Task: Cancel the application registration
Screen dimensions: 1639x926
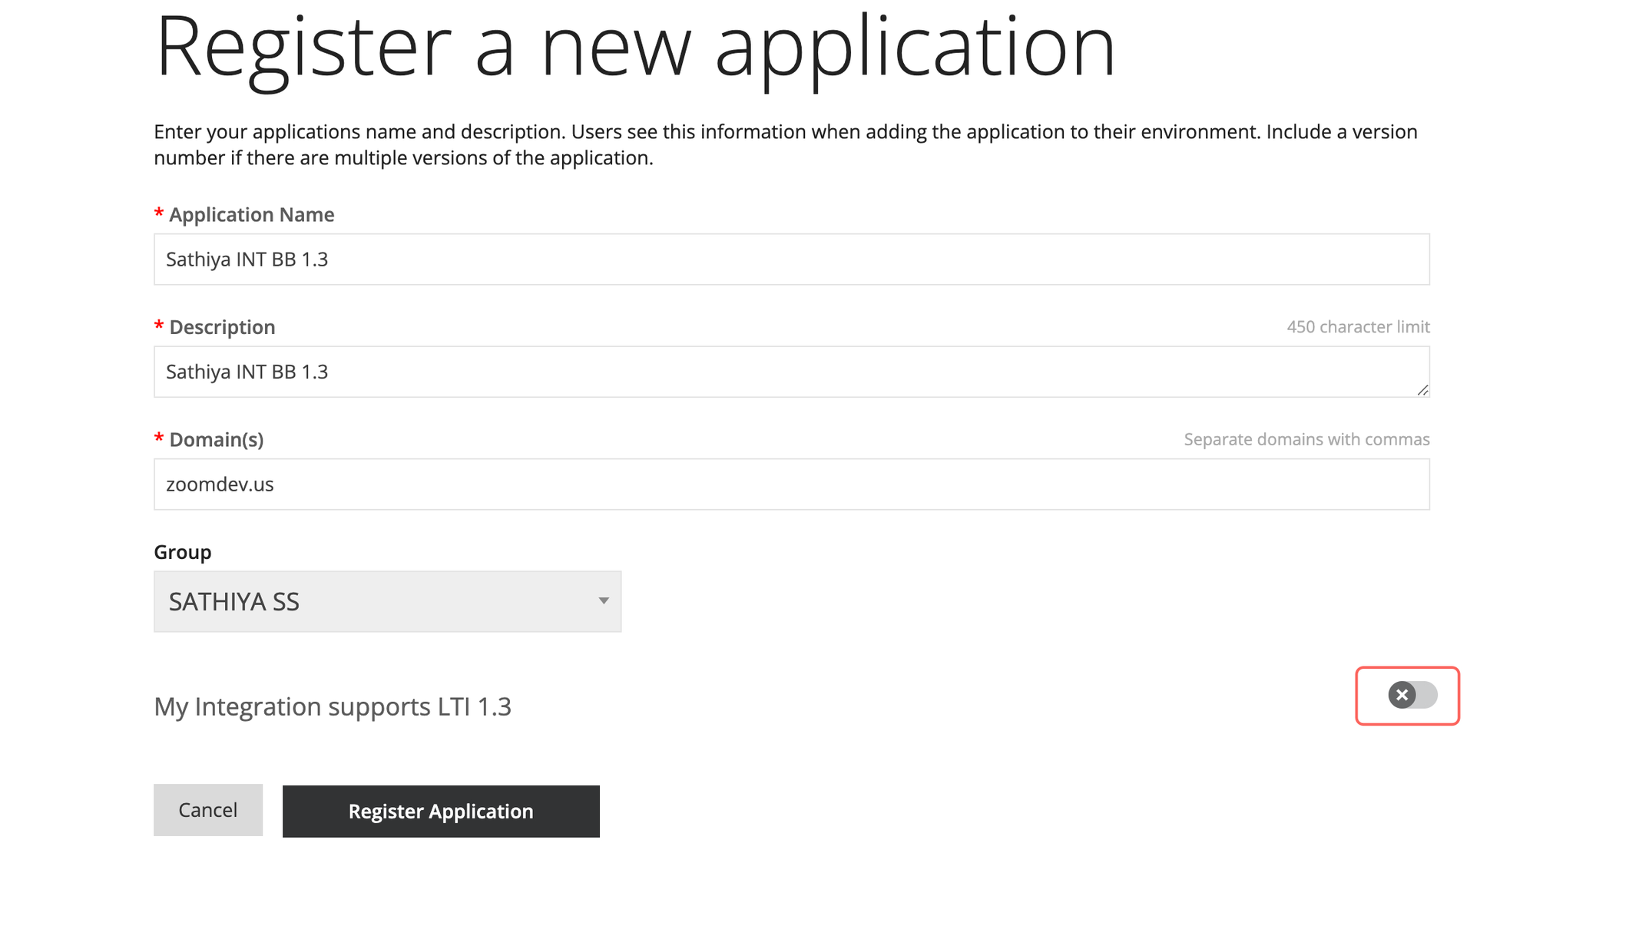Action: [x=208, y=809]
